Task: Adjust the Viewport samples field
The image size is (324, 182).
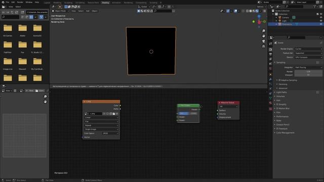Action: pos(308,75)
